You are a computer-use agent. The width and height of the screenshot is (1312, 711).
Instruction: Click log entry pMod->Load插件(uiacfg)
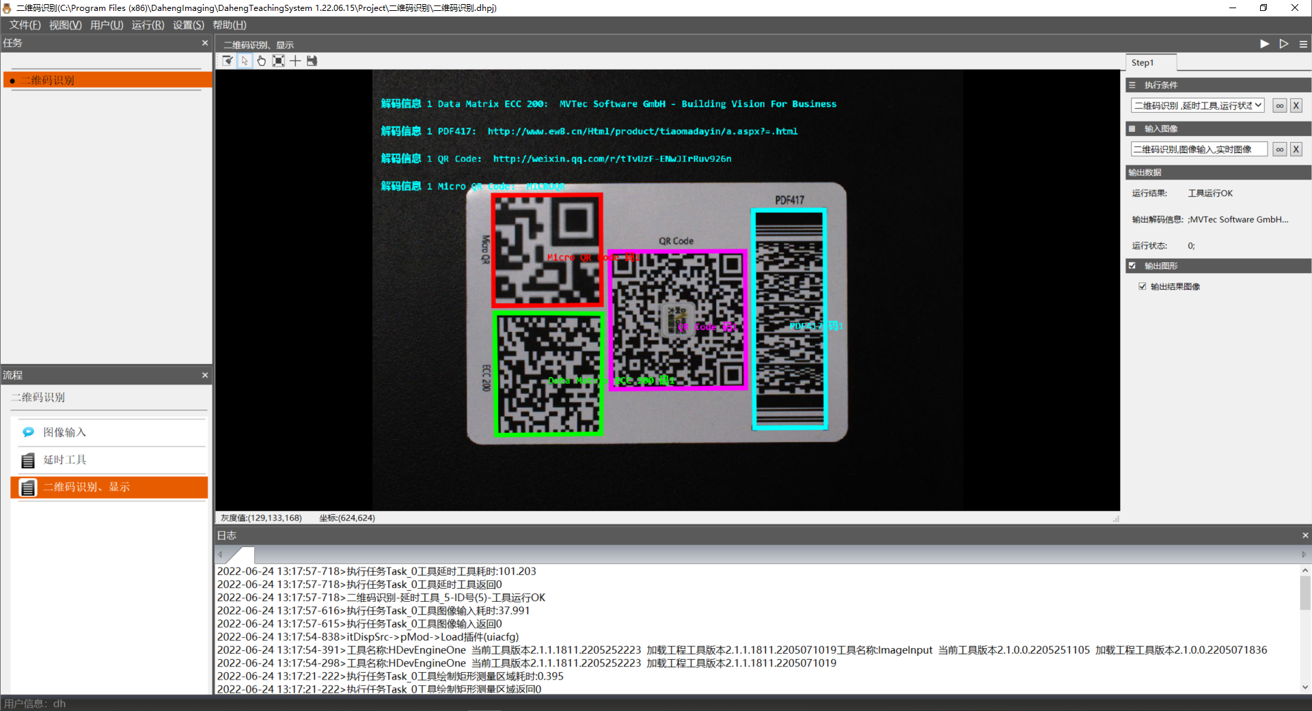click(368, 637)
